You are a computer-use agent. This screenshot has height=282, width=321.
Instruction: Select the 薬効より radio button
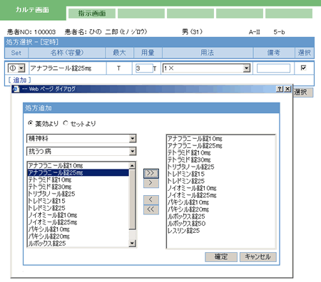click(31, 123)
